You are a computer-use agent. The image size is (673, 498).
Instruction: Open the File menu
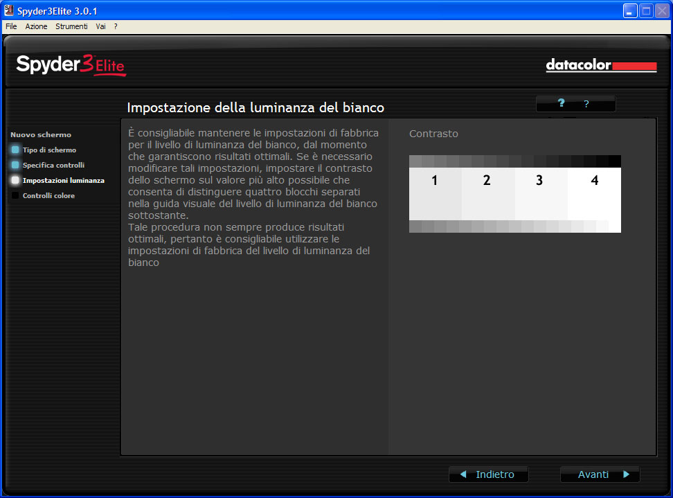tap(11, 26)
